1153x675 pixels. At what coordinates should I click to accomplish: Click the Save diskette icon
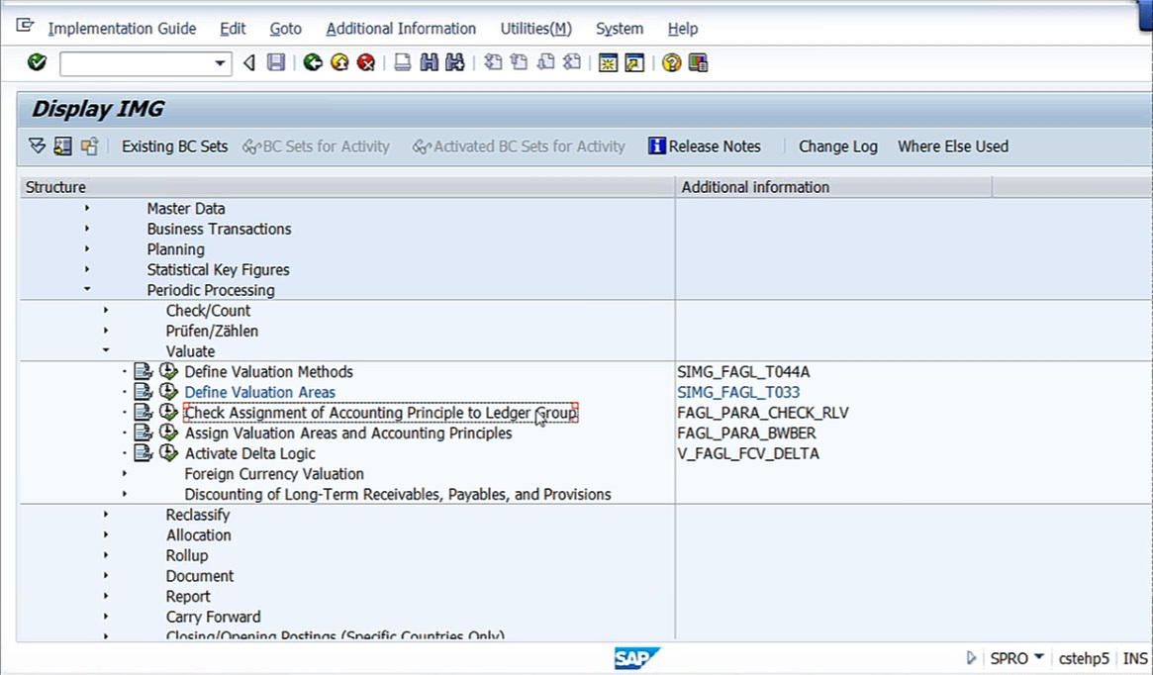276,62
